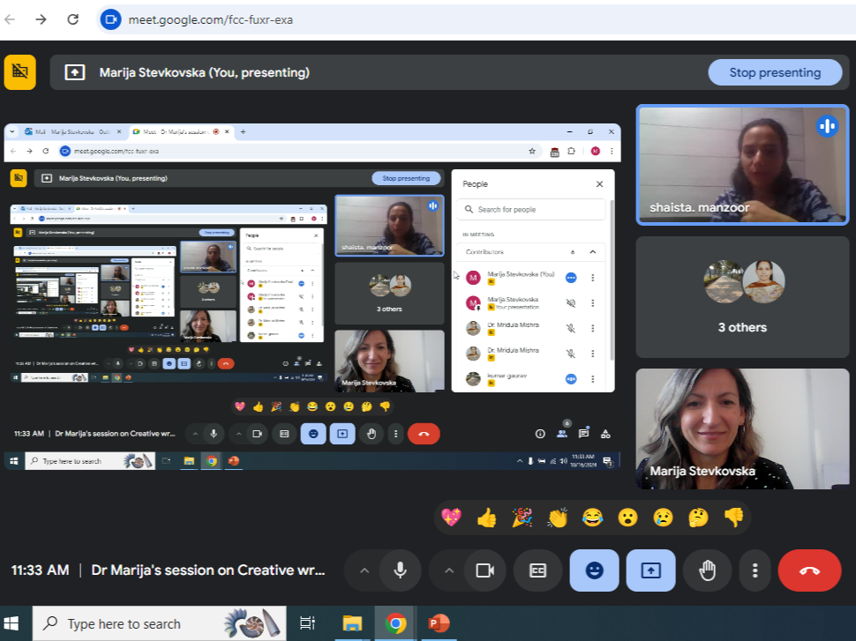This screenshot has height=641, width=856.
Task: Raise your hand using main control bar
Action: (x=707, y=570)
